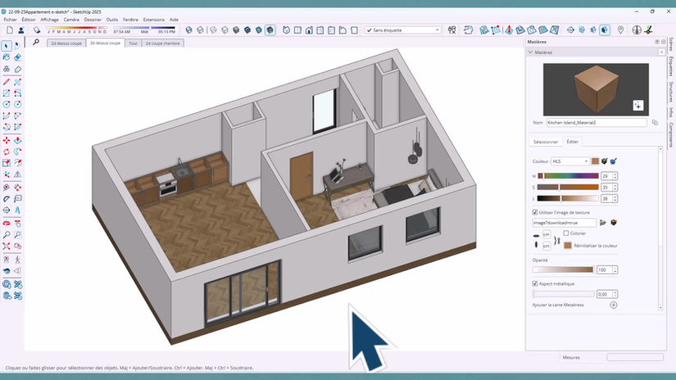This screenshot has height=380, width=676.
Task: Switch to the Iso house view
Action: click(x=286, y=30)
